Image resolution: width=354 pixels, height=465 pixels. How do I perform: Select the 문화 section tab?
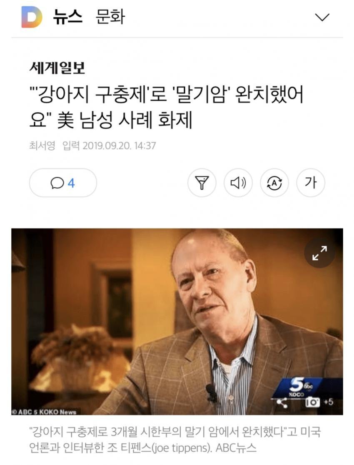click(110, 17)
